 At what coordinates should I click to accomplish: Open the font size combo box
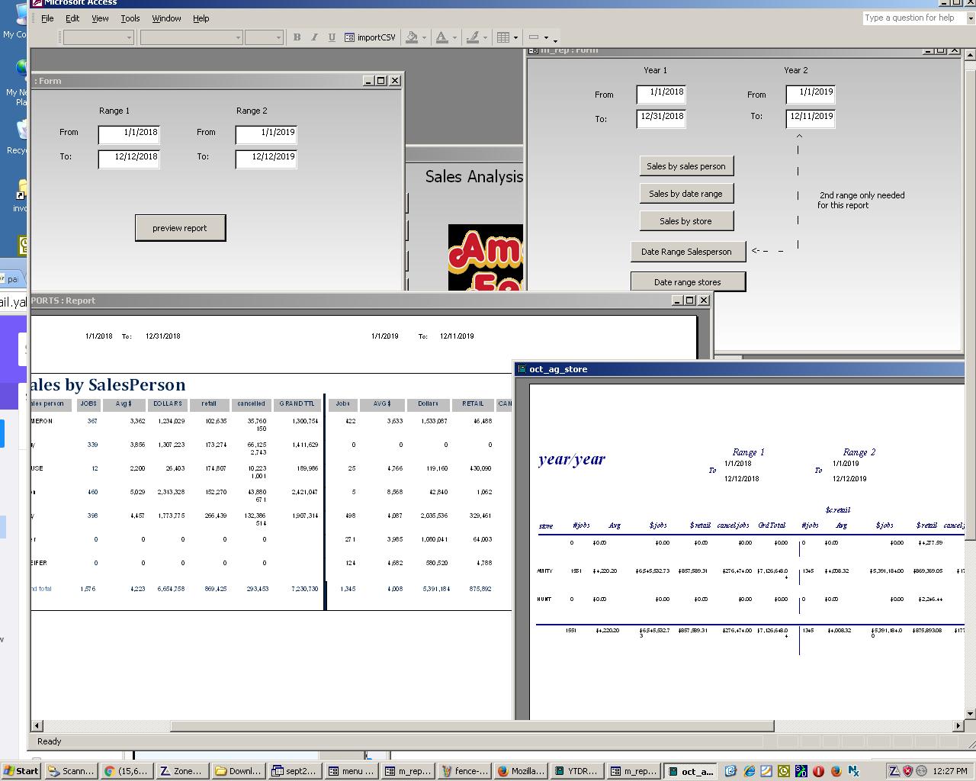click(264, 37)
